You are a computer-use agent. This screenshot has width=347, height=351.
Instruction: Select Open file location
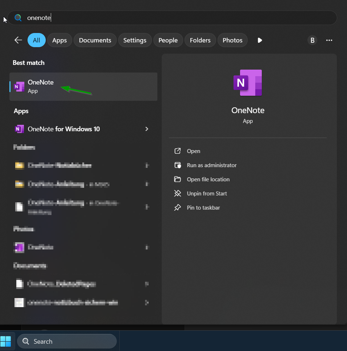tap(208, 179)
